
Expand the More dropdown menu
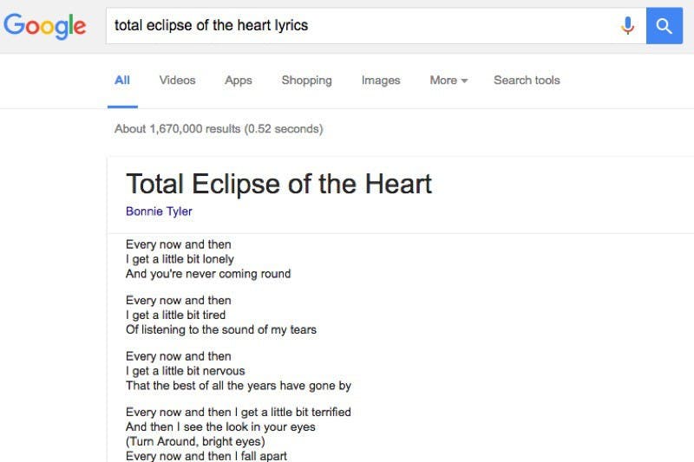(x=448, y=81)
